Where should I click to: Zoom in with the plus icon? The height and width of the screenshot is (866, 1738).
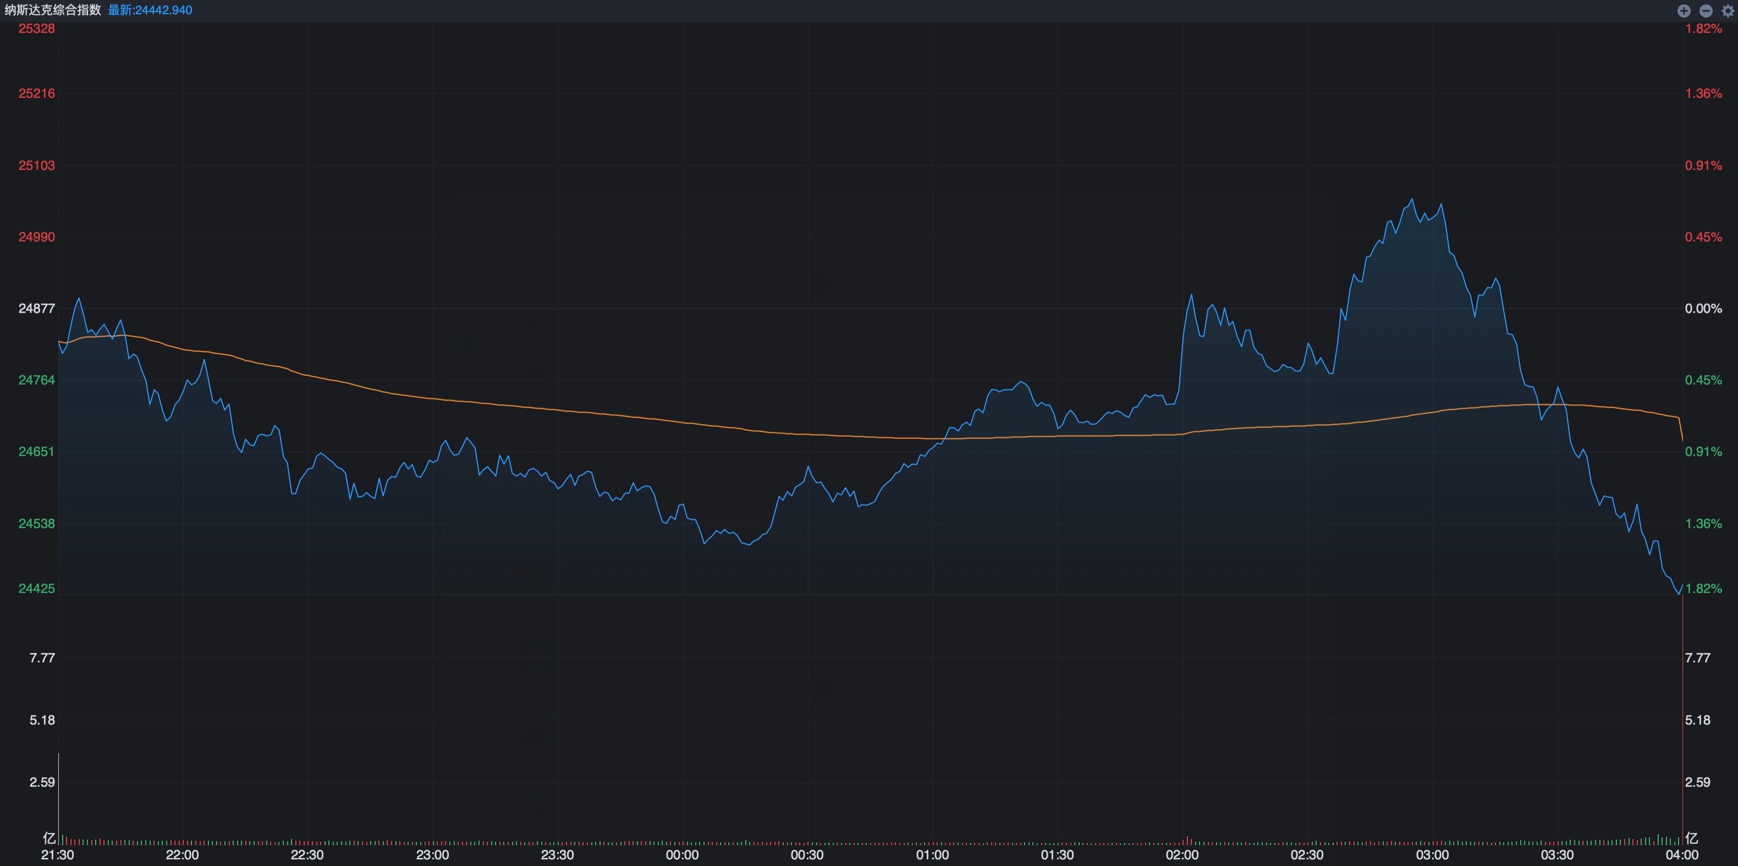1684,10
